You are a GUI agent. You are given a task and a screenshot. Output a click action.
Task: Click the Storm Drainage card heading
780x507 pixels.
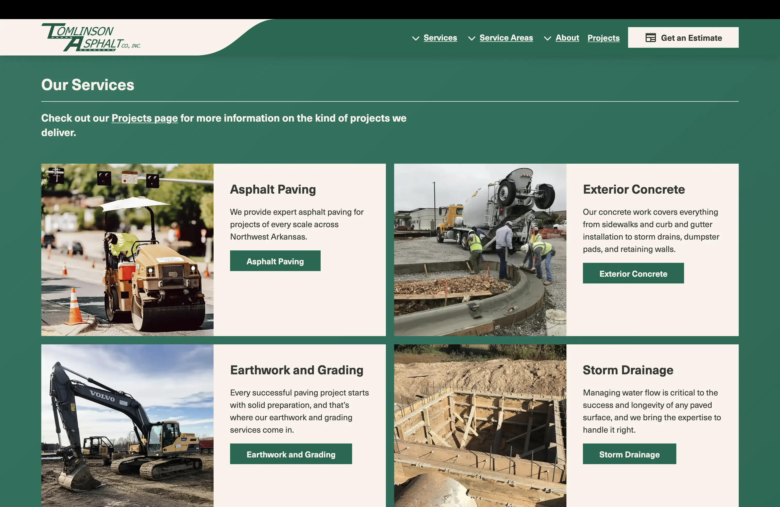tap(628, 370)
